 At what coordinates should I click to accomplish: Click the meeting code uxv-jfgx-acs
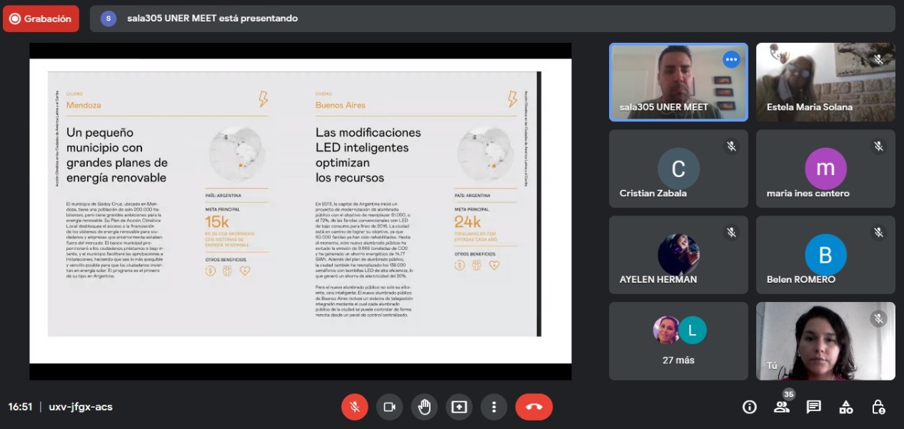pyautogui.click(x=81, y=407)
